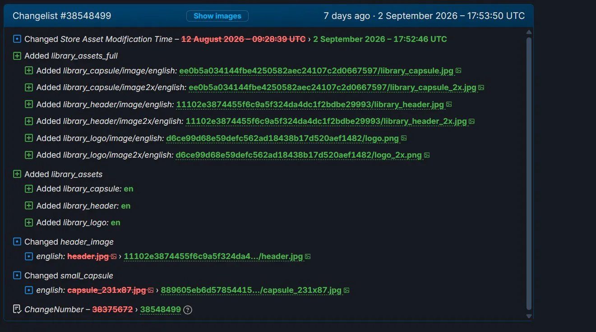Click the plus icon beside library_logo: en

click(x=29, y=223)
